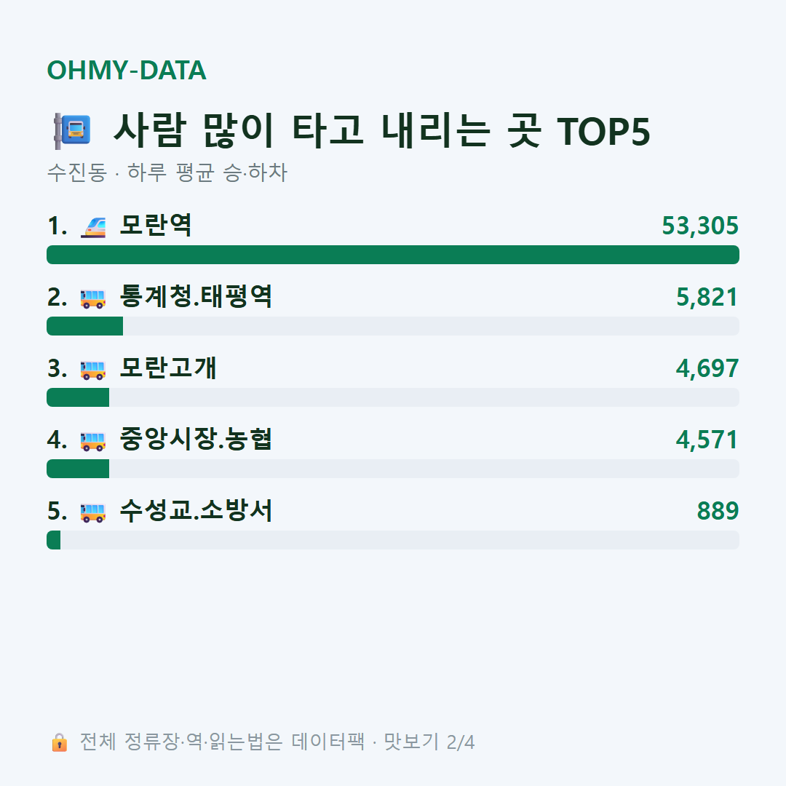The width and height of the screenshot is (786, 786).
Task: Click the bus stop sign icon in title
Action: click(x=73, y=131)
